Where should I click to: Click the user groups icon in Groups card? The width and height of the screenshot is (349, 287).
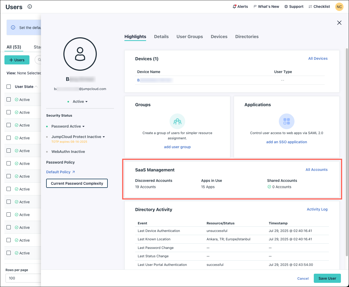tap(177, 121)
